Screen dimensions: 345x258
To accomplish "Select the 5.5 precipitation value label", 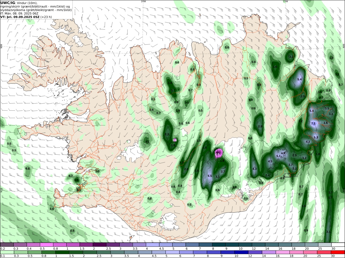I will click(x=210, y=176).
